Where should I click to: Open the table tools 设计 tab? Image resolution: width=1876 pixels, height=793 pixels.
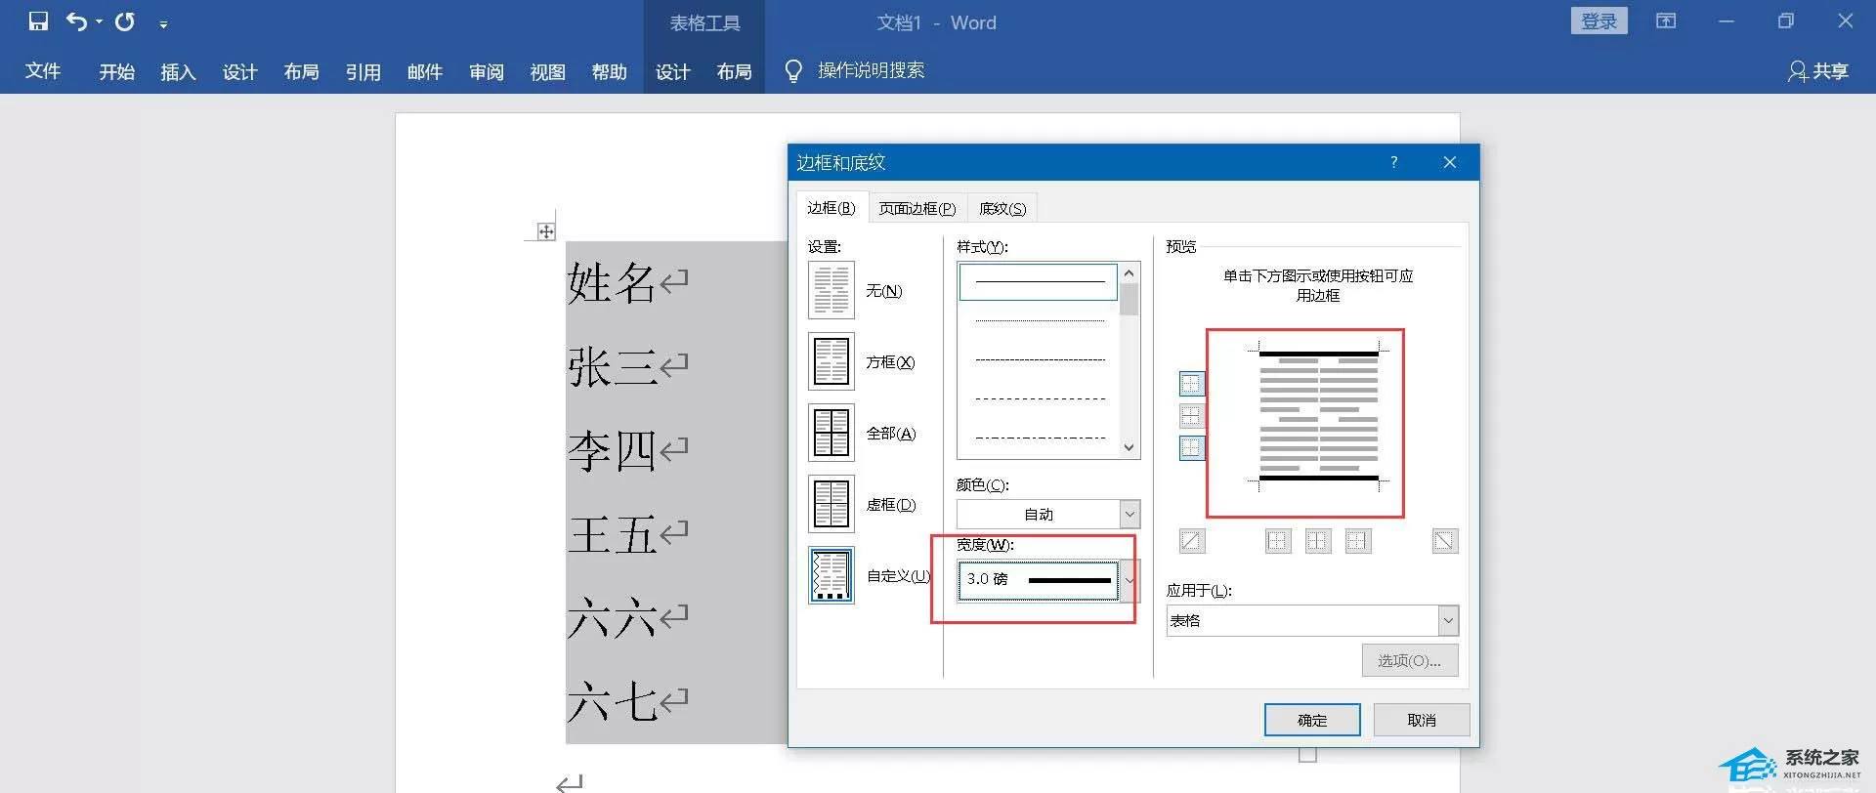pyautogui.click(x=672, y=71)
